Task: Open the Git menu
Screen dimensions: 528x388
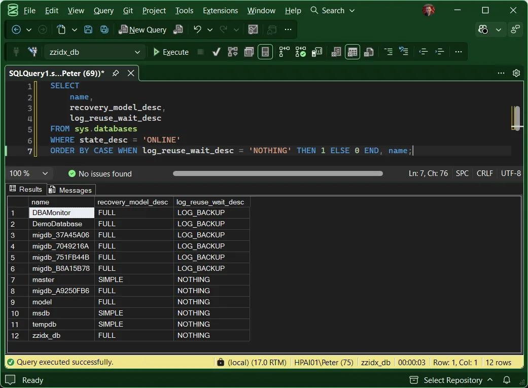Action: (x=128, y=11)
